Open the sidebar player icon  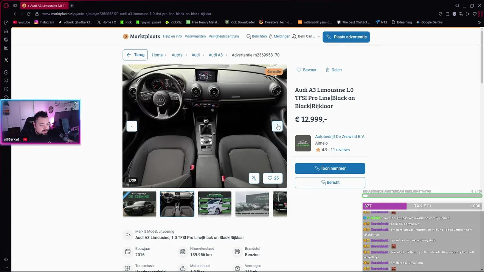(6, 73)
